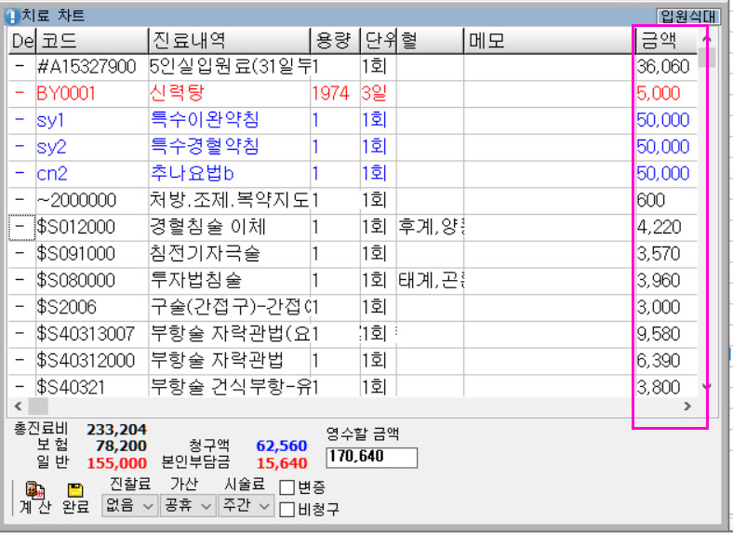Open the 진찰료 dropdown showing 없음
This screenshot has height=533, width=733.
(129, 505)
